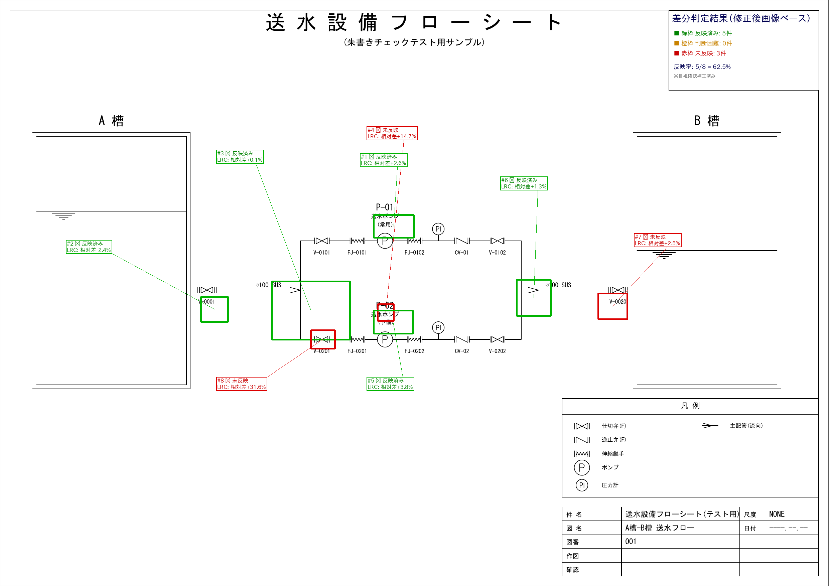This screenshot has width=829, height=586.
Task: Select the main pipe flow arrow in legend
Action: (x=710, y=426)
